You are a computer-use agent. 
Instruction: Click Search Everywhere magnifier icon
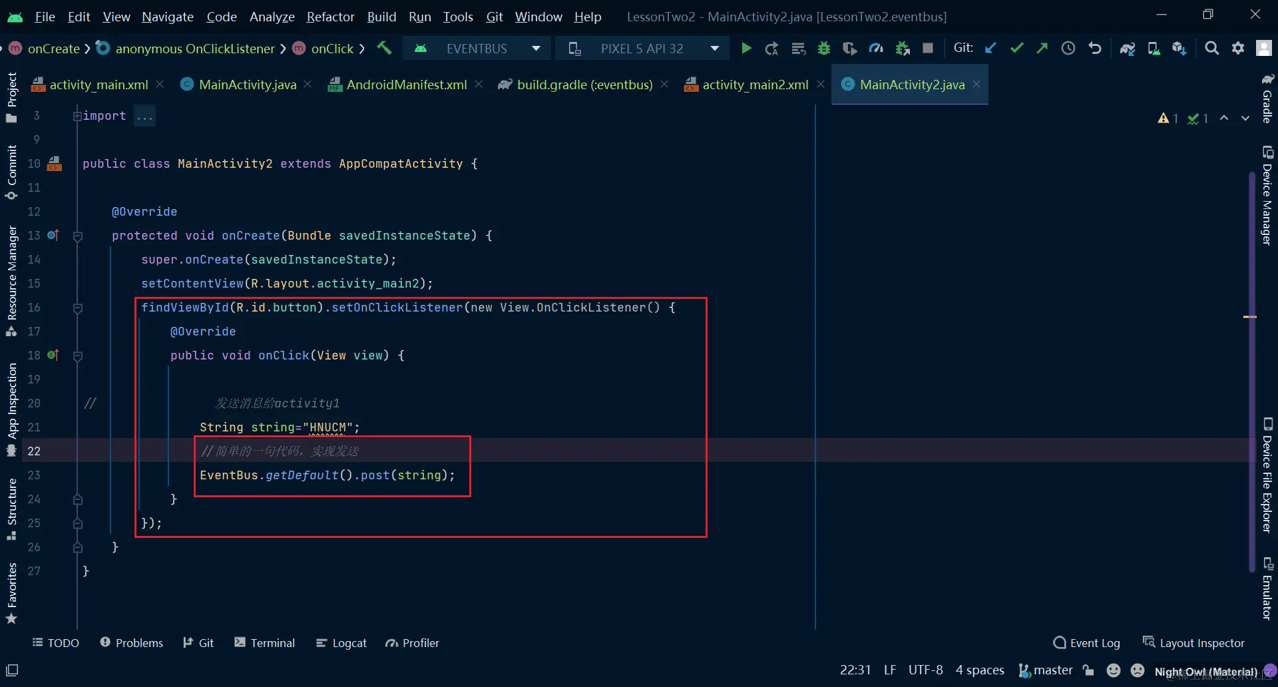tap(1212, 48)
